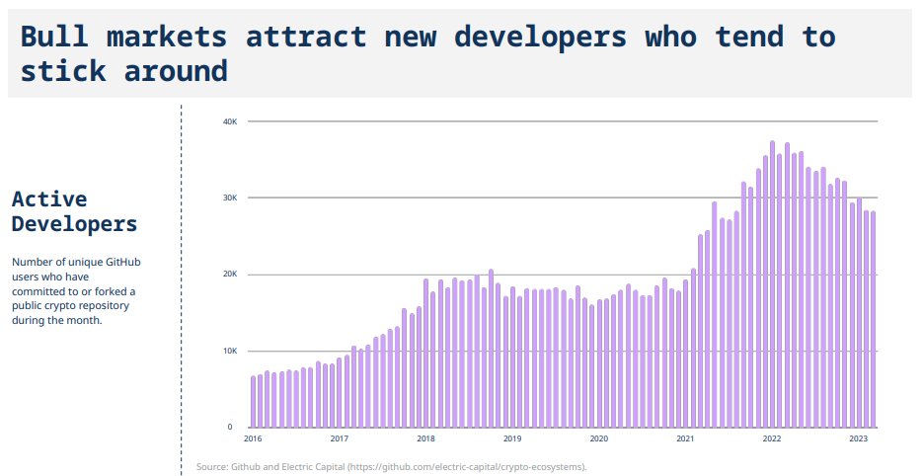Click the 10K y-axis label
Image resolution: width=923 pixels, height=476 pixels.
pyautogui.click(x=228, y=351)
